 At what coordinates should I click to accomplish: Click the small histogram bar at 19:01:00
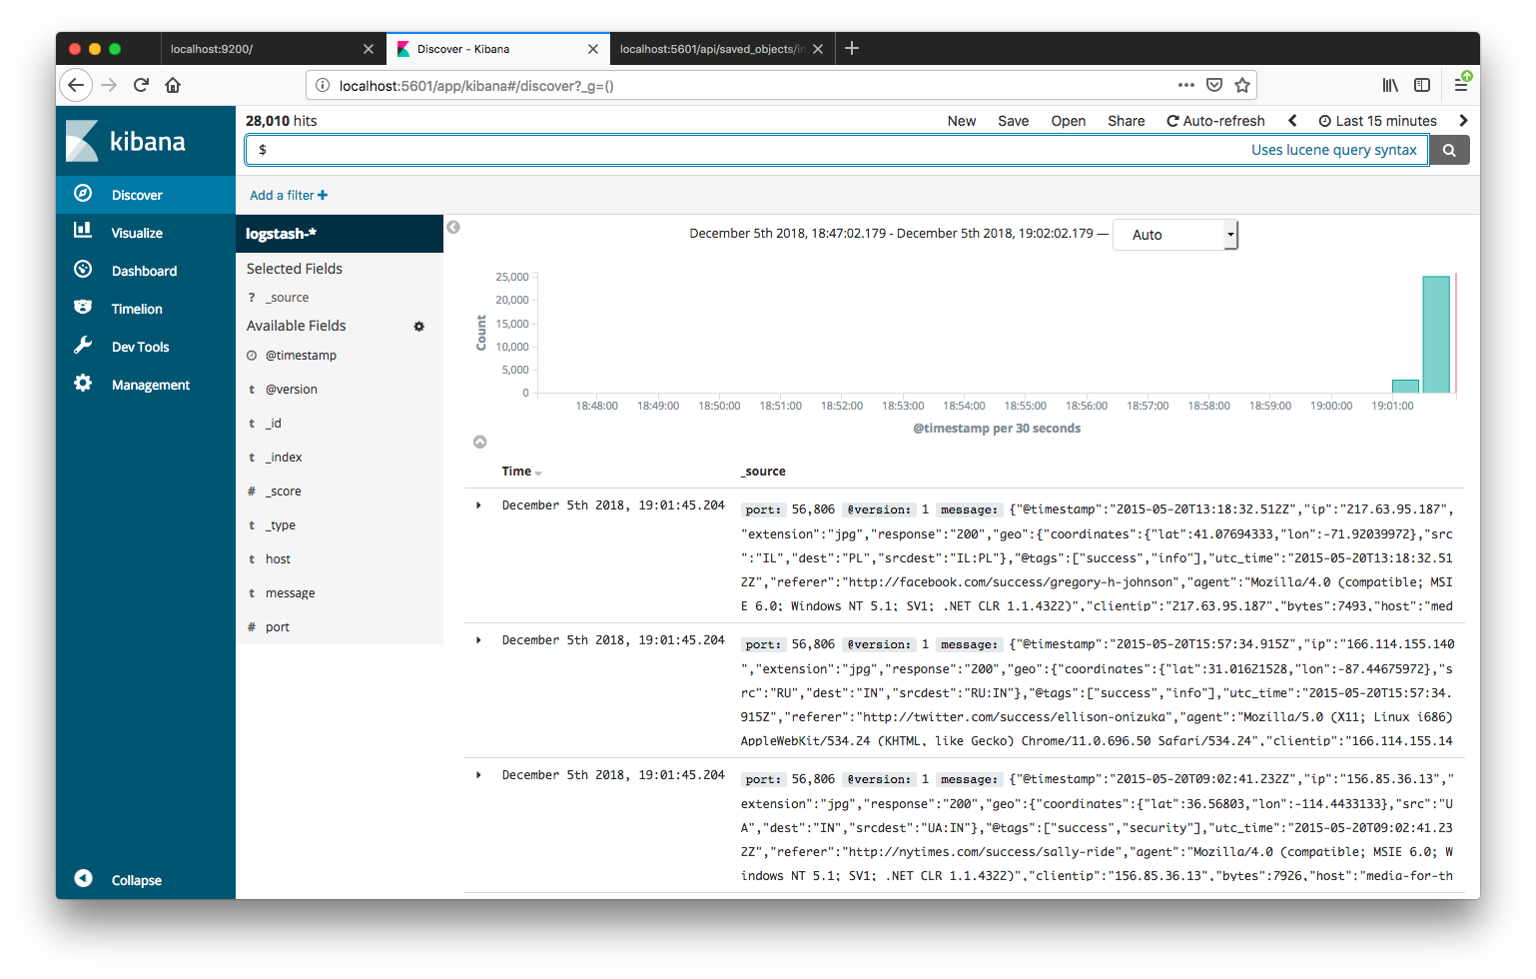(x=1405, y=387)
